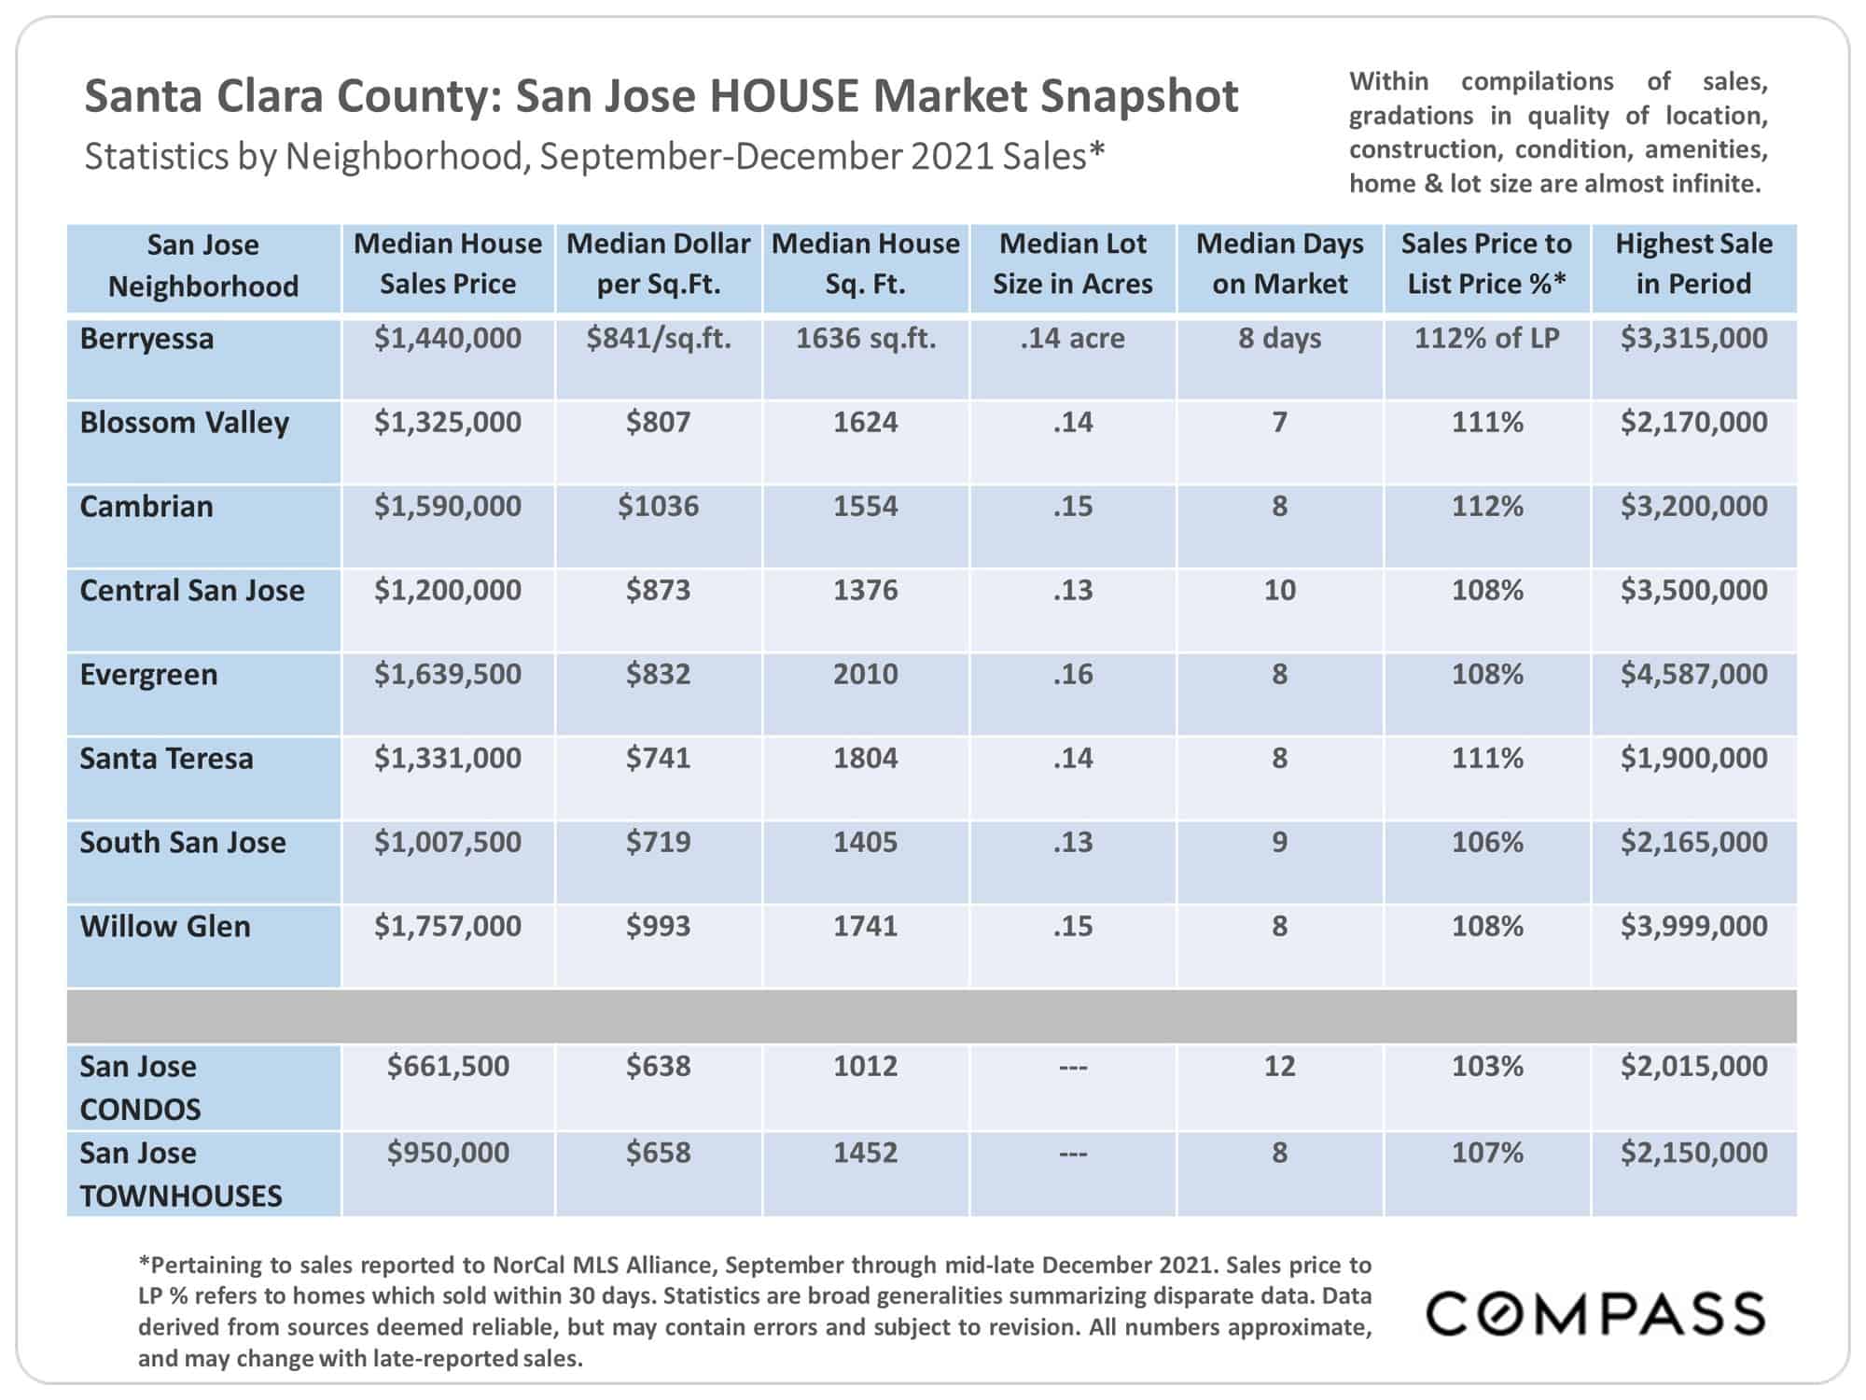Screen dimensions: 1866x1400
Task: Click the Central San Jose row label
Action: 203,609
